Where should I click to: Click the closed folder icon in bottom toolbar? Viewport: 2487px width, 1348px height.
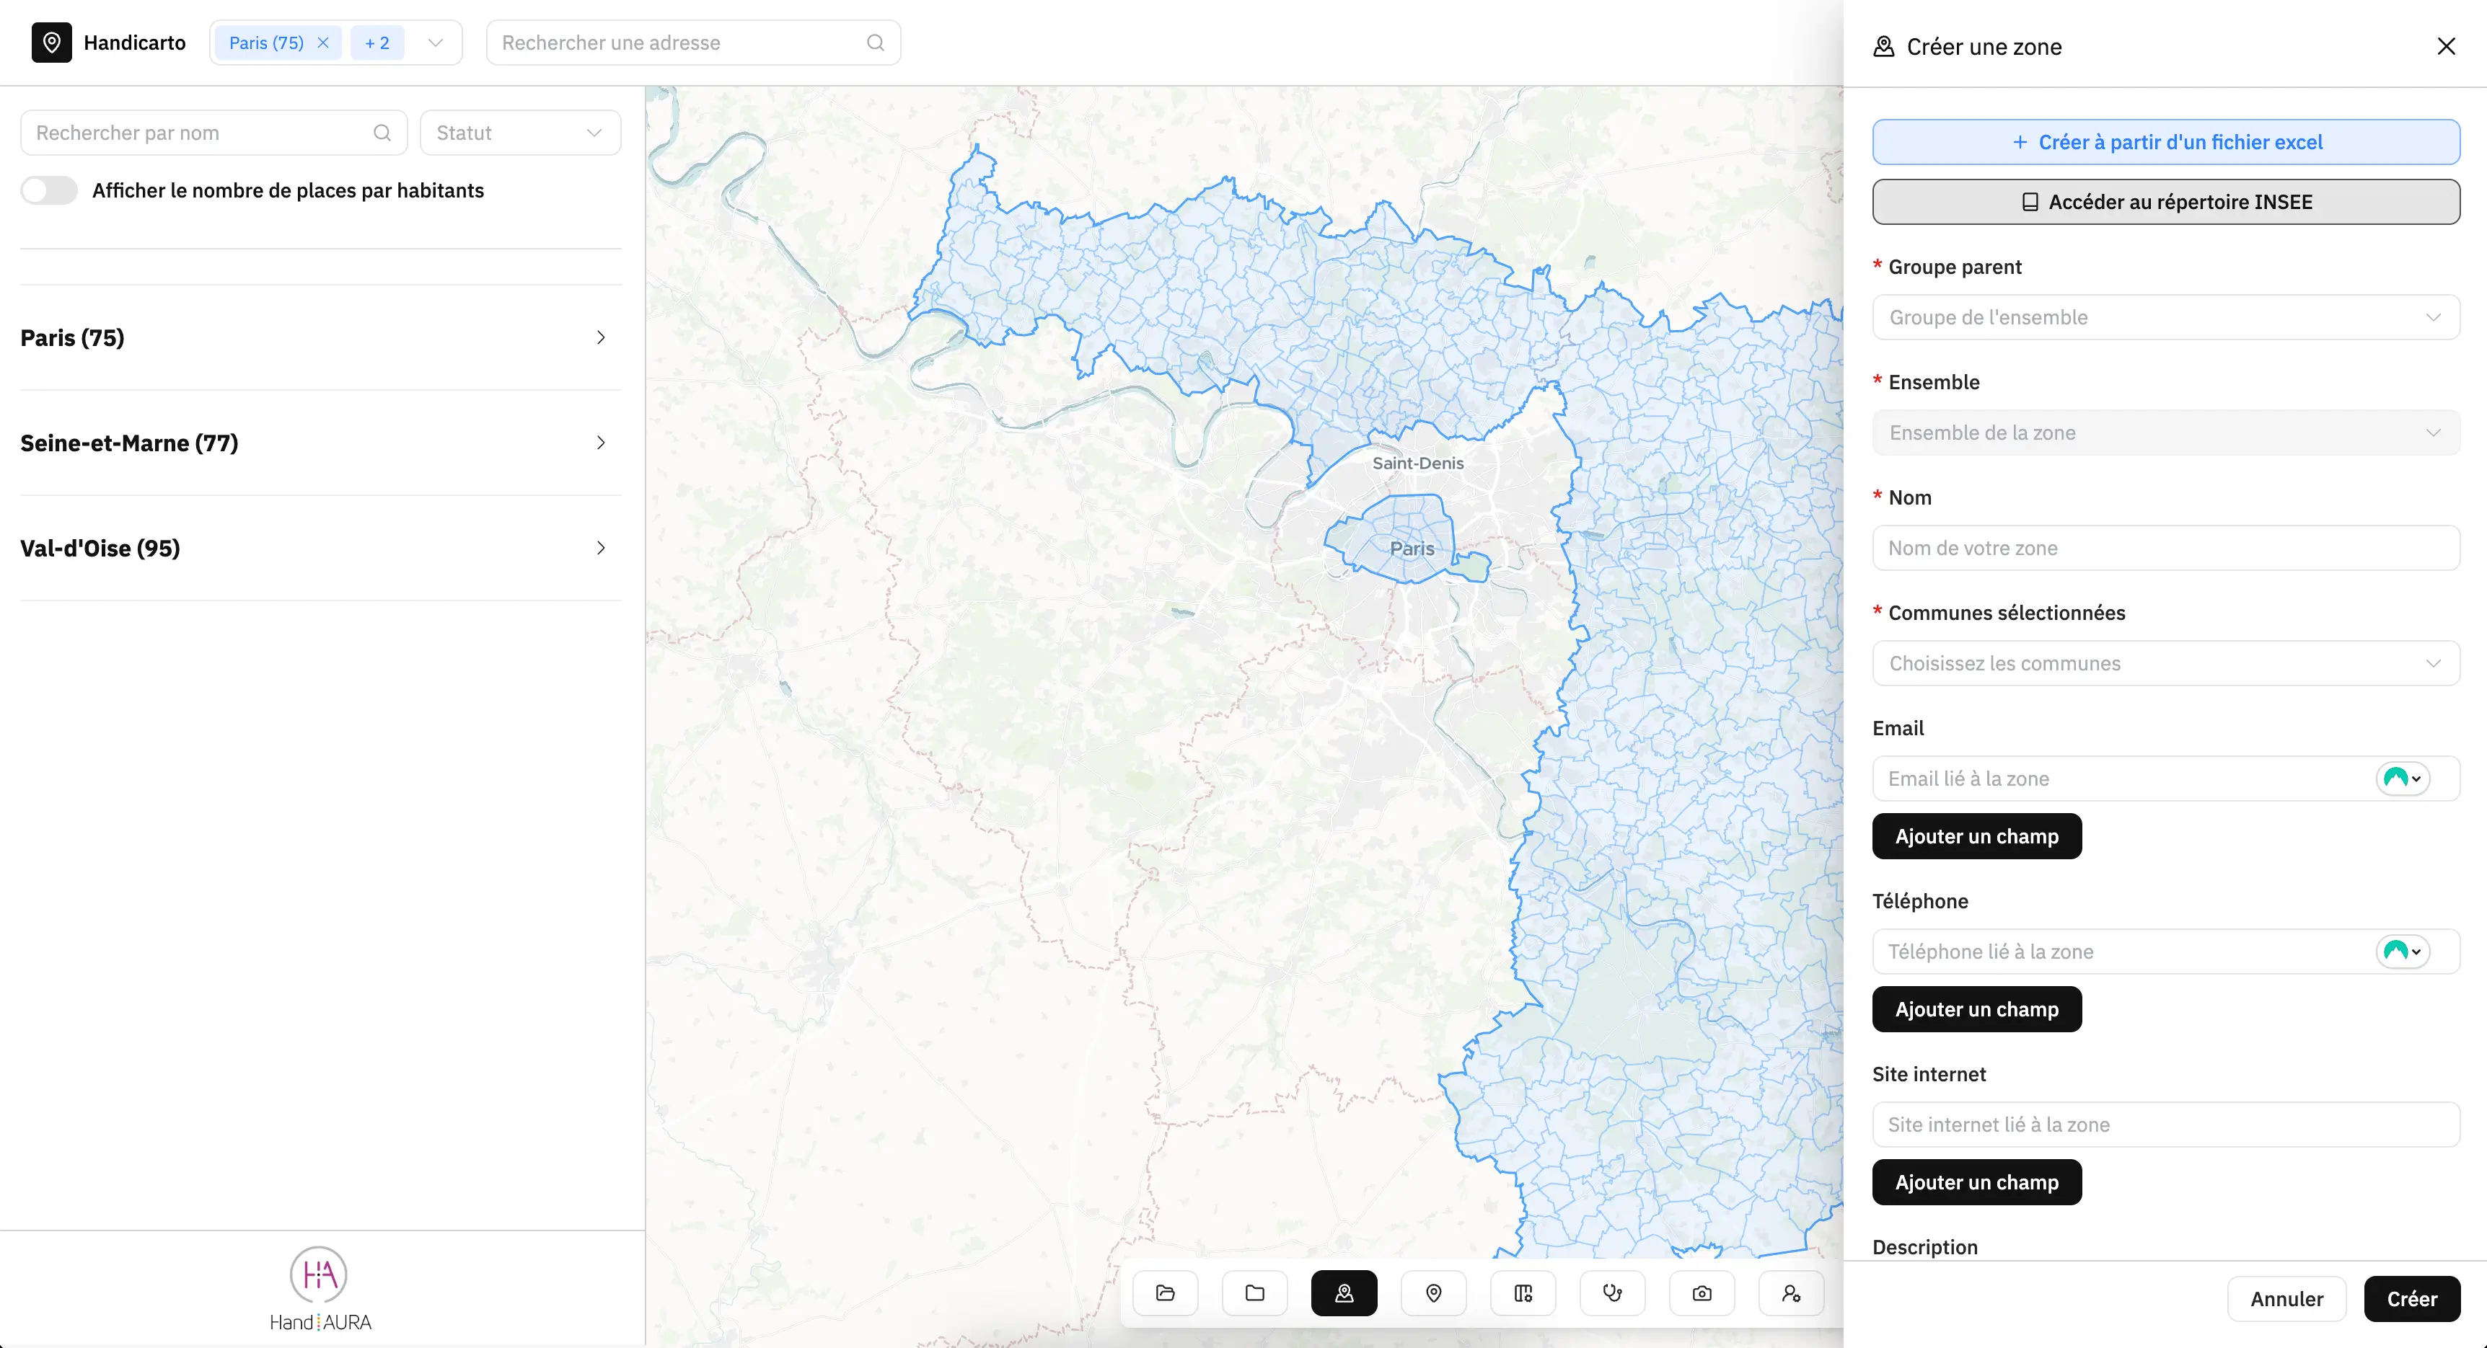click(1254, 1293)
